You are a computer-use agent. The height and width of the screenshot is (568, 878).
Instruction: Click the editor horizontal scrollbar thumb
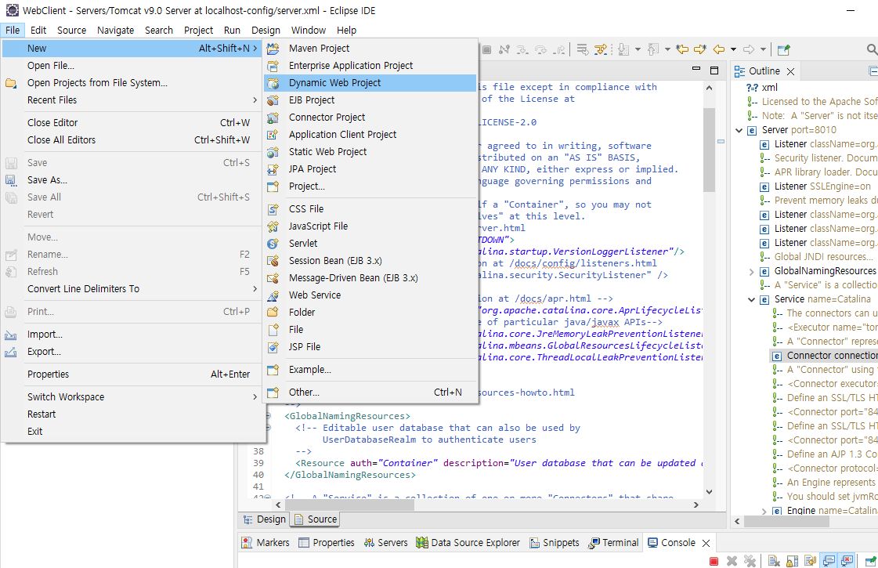(x=349, y=505)
